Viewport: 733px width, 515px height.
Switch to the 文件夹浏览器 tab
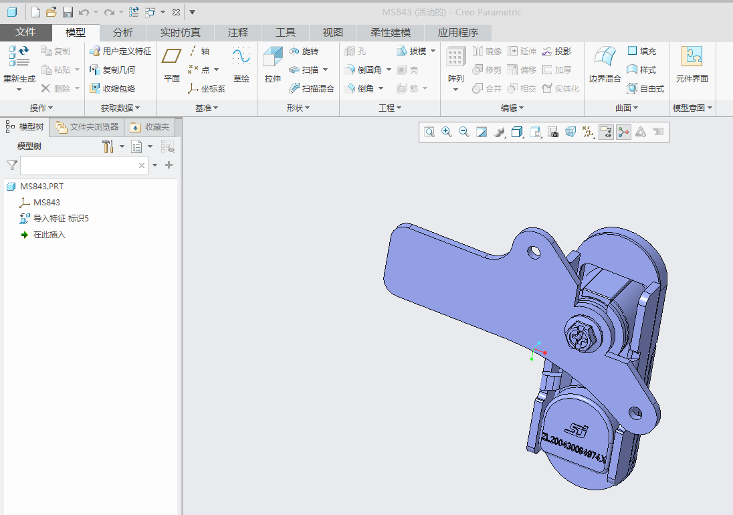pos(87,127)
